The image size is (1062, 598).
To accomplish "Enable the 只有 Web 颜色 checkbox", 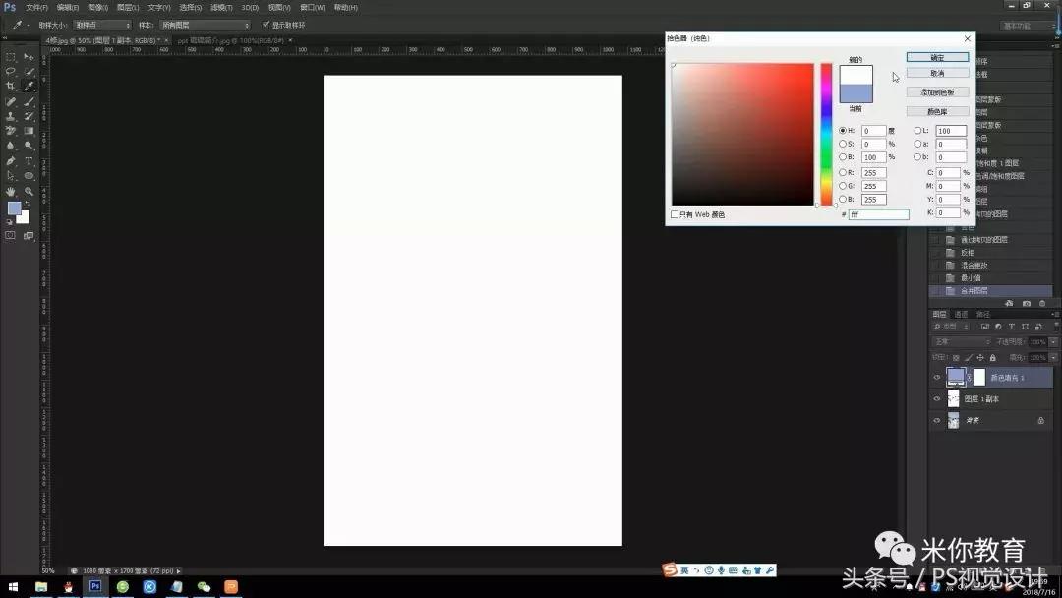I will pyautogui.click(x=675, y=214).
